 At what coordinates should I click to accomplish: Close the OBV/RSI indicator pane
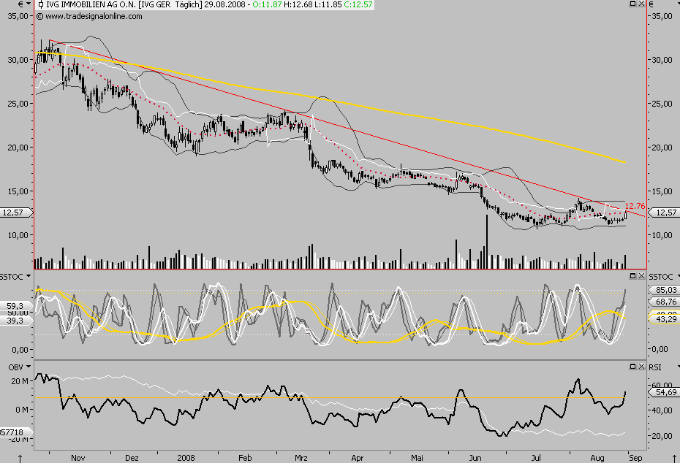(641, 367)
